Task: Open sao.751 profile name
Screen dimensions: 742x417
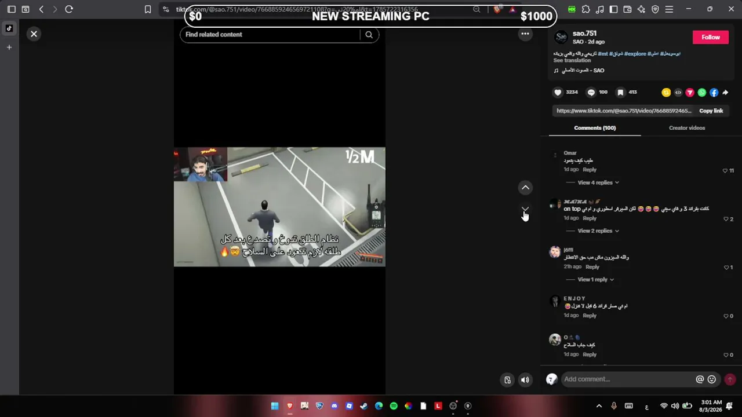Action: pyautogui.click(x=584, y=34)
